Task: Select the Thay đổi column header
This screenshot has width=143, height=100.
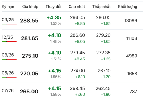Action: (54, 7)
